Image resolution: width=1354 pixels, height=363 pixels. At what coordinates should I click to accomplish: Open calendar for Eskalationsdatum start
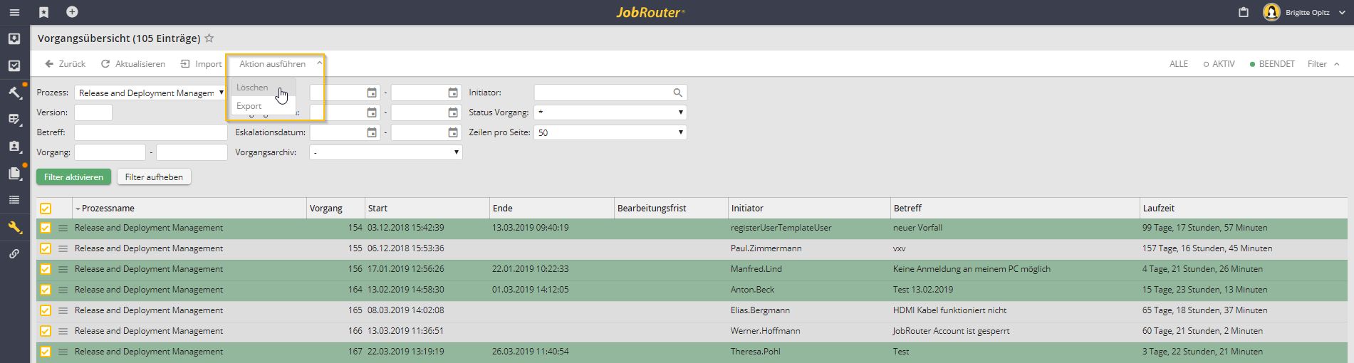[372, 132]
